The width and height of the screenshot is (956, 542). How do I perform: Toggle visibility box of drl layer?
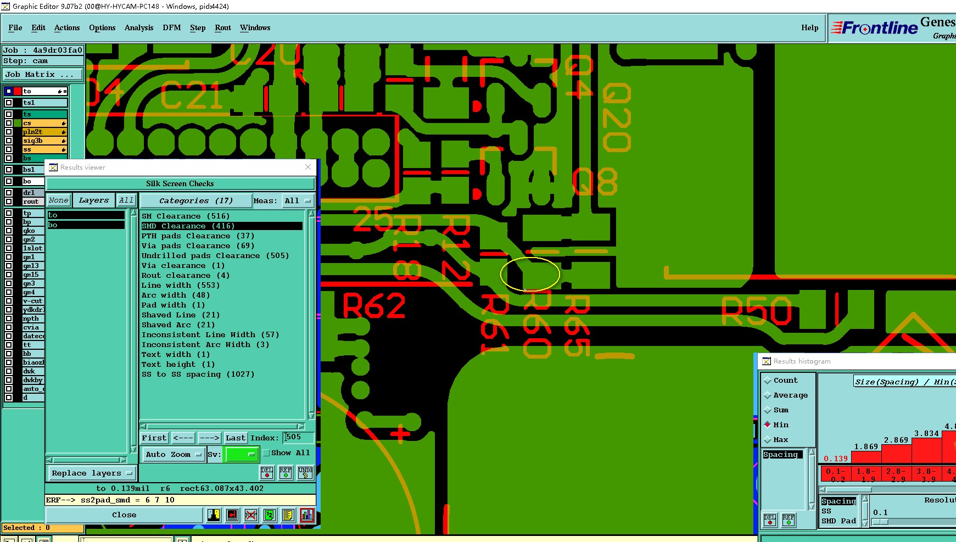click(9, 193)
